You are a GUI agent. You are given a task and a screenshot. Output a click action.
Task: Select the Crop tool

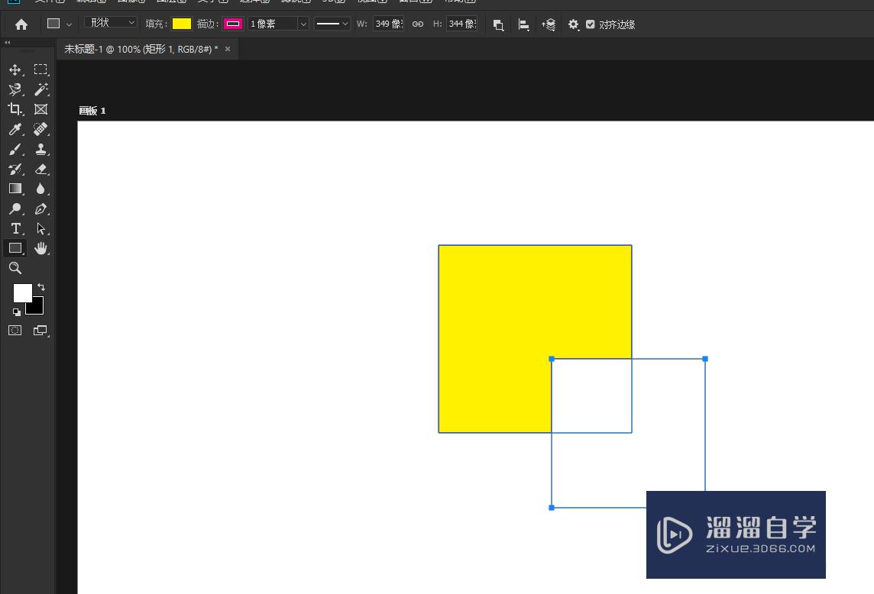click(x=15, y=109)
